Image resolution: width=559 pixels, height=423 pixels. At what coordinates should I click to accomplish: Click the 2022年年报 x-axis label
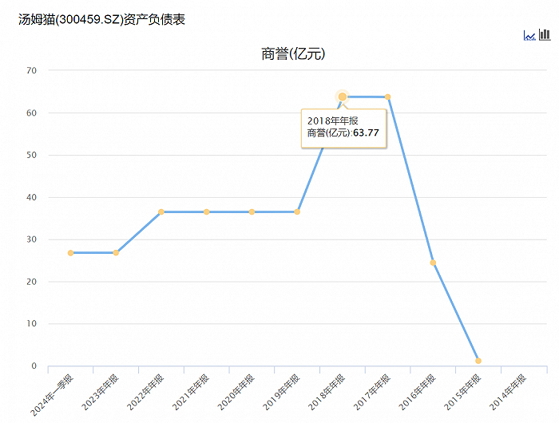(x=145, y=392)
